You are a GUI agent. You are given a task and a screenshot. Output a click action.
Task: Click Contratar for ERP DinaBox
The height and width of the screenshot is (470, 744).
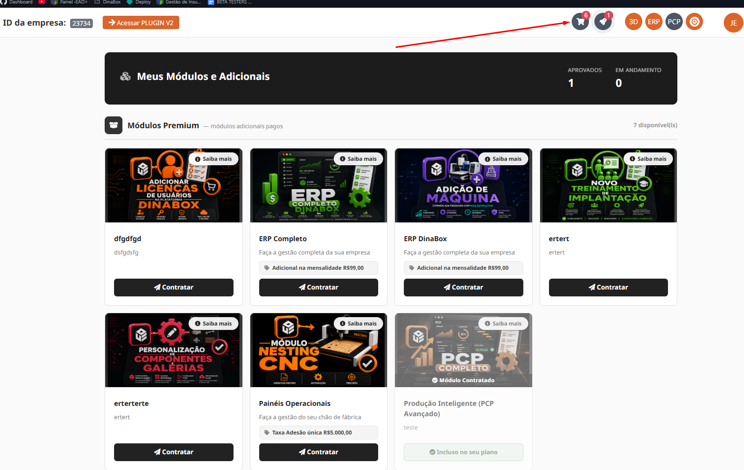[x=464, y=288]
